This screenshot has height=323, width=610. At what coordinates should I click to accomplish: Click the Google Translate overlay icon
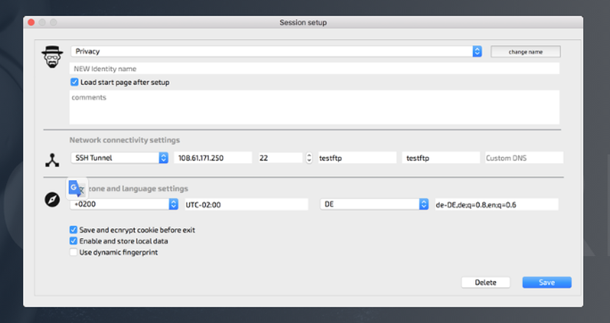coord(77,189)
